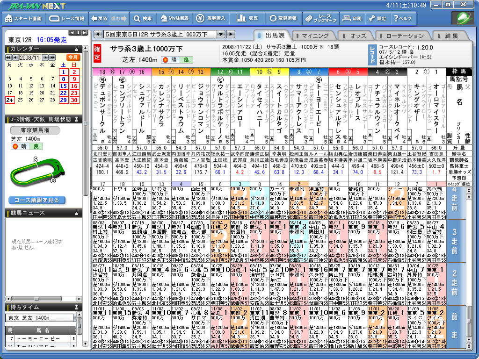Collapse the カレンダー panel
Screen dimensions: 479x359
(x=77, y=49)
